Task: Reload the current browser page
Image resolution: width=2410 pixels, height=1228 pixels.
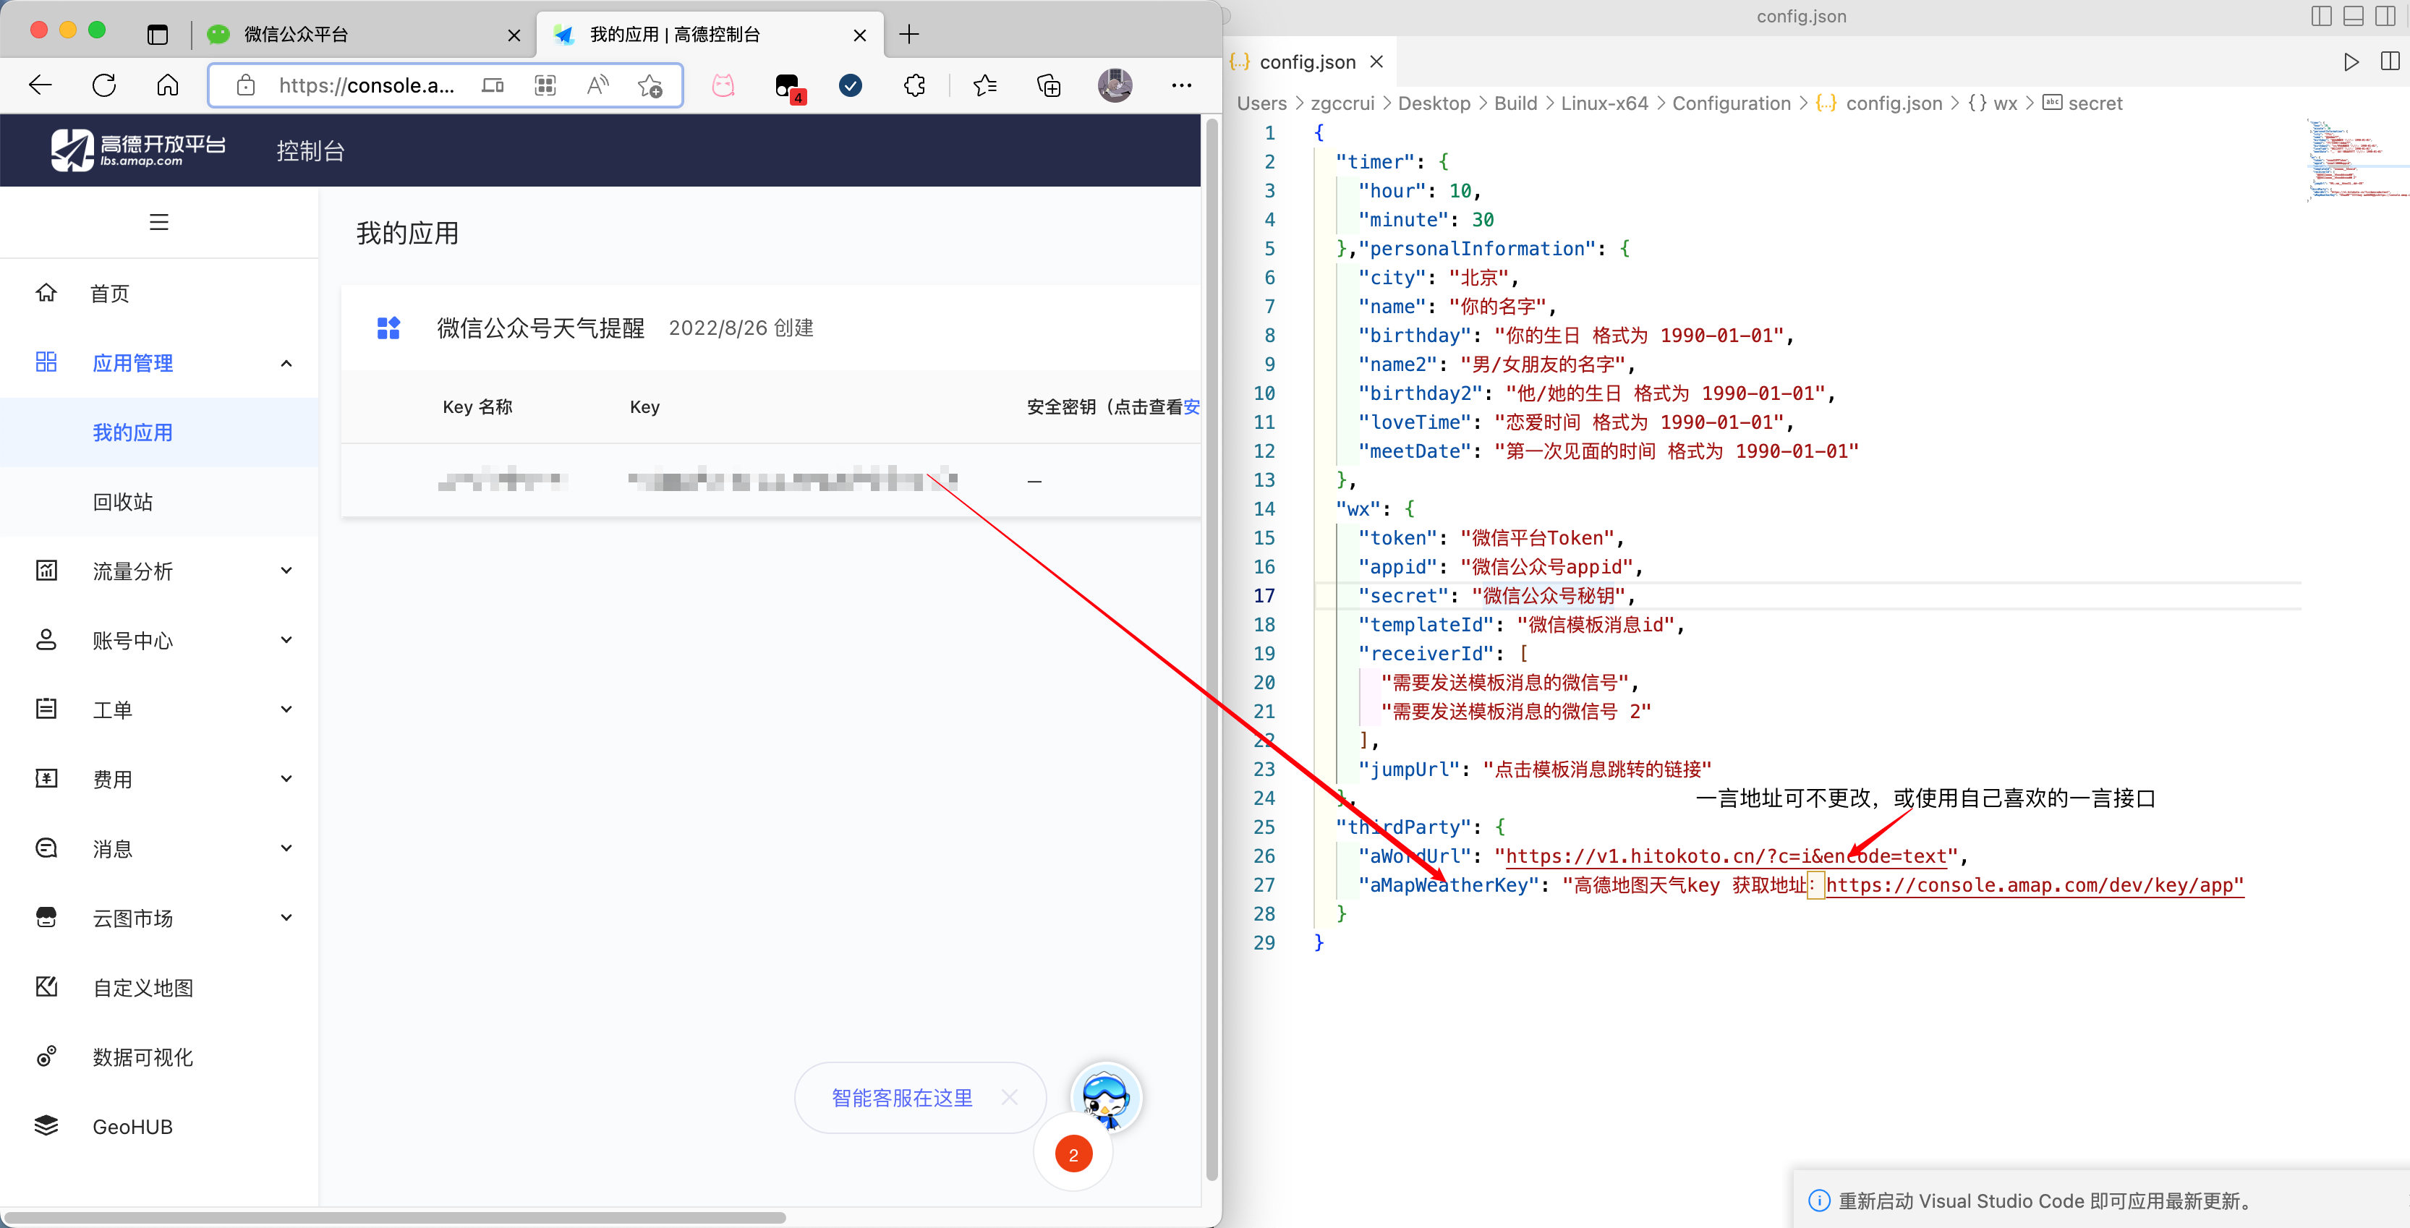Action: click(x=104, y=86)
